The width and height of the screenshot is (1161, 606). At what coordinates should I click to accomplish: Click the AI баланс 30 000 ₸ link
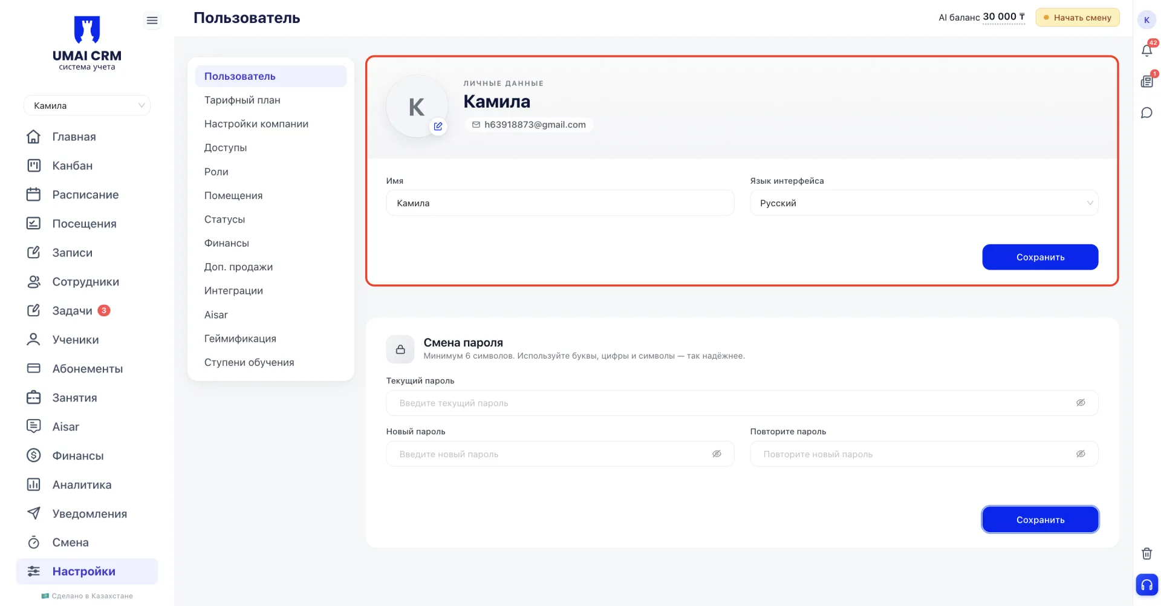1004,17
